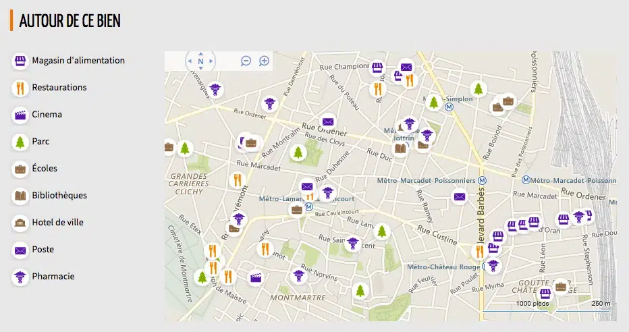
Task: Click the Cinema legend label
Action: click(x=47, y=115)
